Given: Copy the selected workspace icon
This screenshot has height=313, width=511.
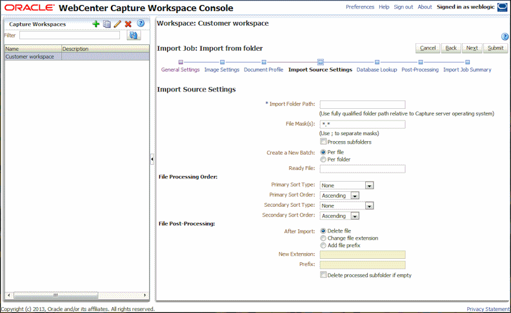Looking at the screenshot, I should (107, 24).
